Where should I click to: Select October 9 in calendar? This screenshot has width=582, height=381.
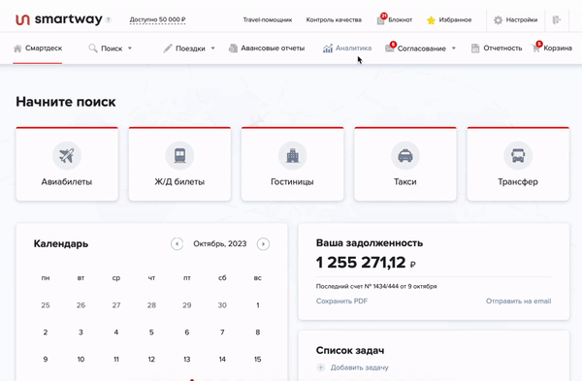(46, 360)
